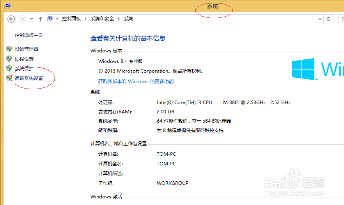The image size is (344, 205).
Task: Click the Windows 激活 section header
Action: tap(106, 197)
